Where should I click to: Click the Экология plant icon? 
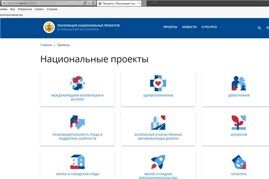click(239, 122)
